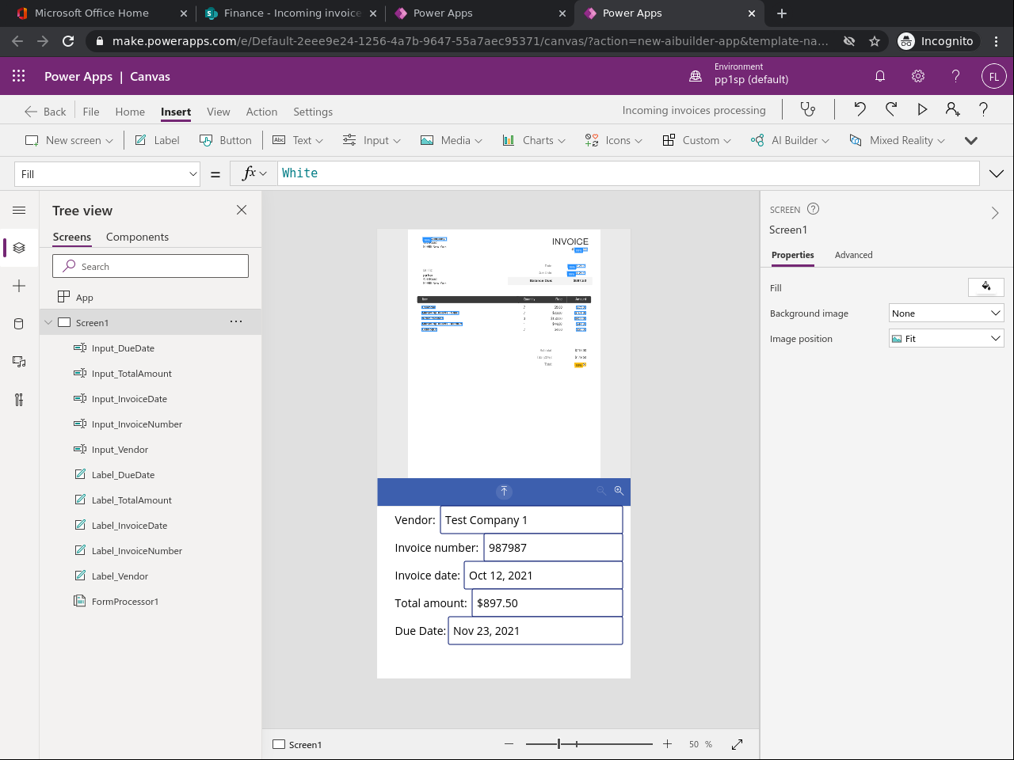Click the canvas zoom slider
The width and height of the screenshot is (1014, 760).
(589, 744)
